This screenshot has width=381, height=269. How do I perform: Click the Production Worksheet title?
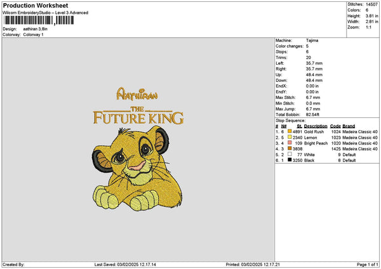tap(36, 6)
